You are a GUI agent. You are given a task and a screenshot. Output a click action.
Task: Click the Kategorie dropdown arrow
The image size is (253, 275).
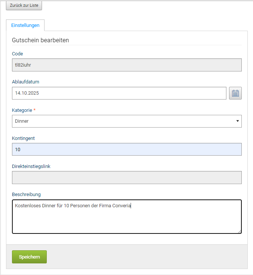238,121
